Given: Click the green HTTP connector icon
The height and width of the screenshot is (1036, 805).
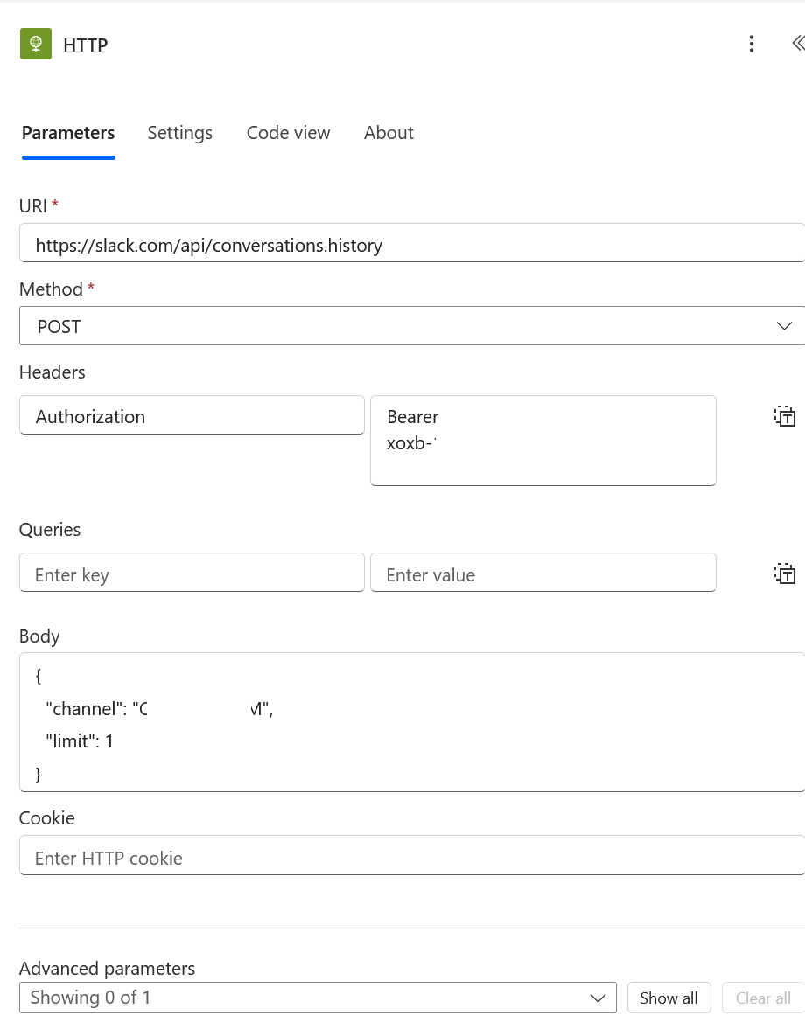Looking at the screenshot, I should [36, 44].
